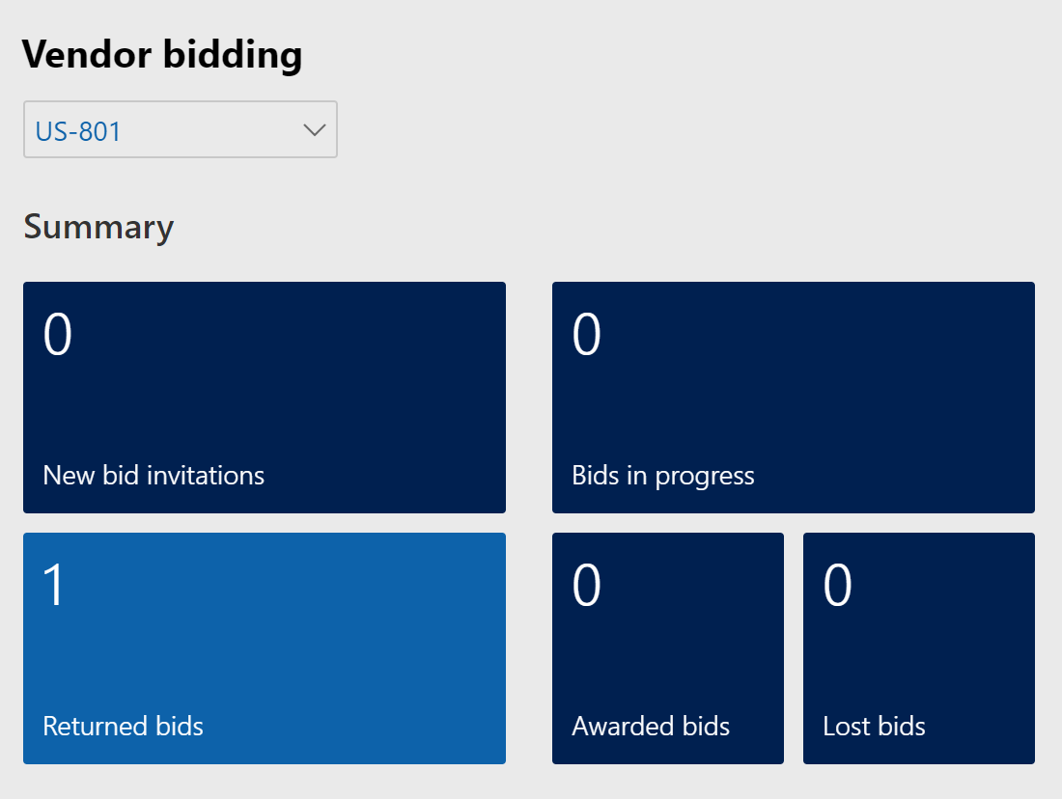Click the "Lost bids" label text
This screenshot has height=799, width=1062.
[874, 727]
